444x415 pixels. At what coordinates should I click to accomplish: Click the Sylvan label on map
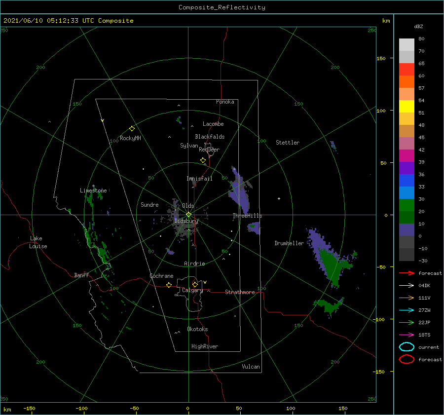coord(189,146)
